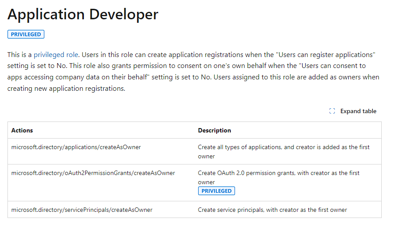
Task: Click the Expand table button label
Action: (358, 111)
